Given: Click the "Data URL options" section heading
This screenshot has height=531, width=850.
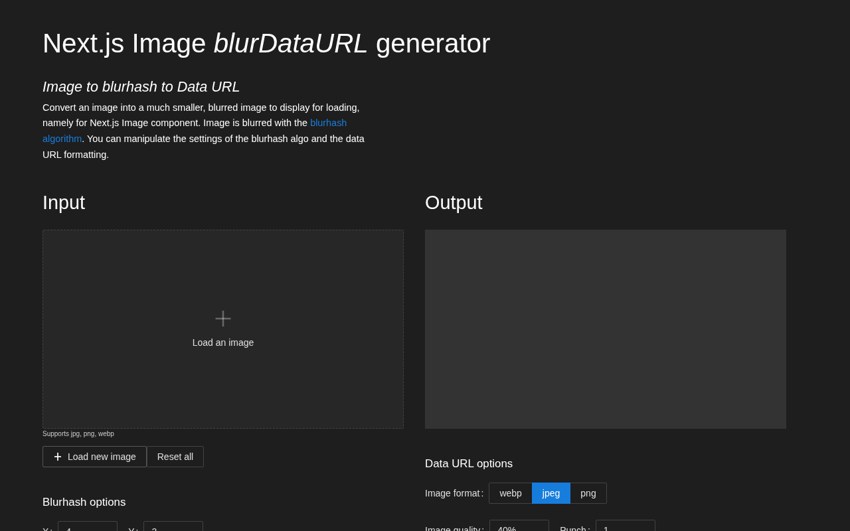Looking at the screenshot, I should pos(469,464).
